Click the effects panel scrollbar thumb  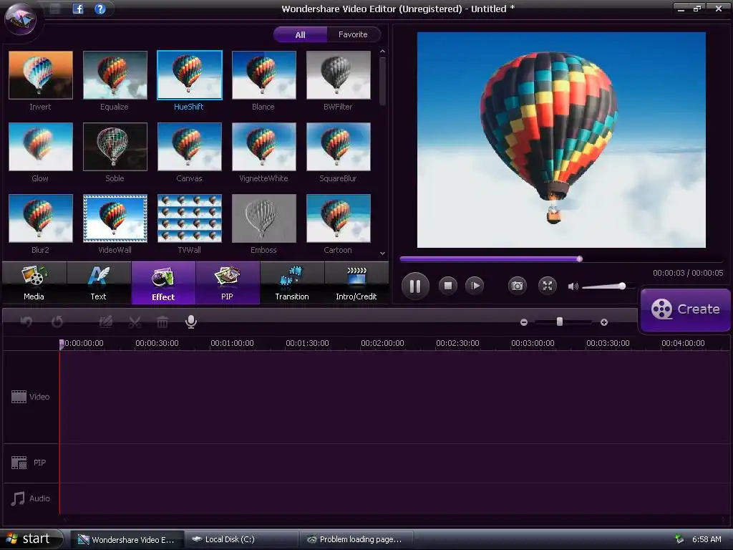[382, 80]
